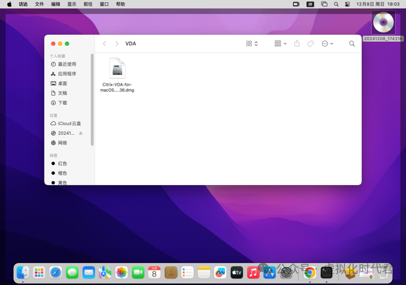The image size is (406, 285).
Task: Open the More actions ellipsis menu
Action: tap(327, 44)
